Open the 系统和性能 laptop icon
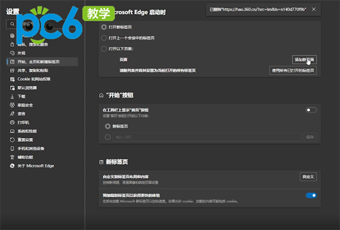Image resolution: width=340 pixels, height=230 pixels. [x=12, y=131]
